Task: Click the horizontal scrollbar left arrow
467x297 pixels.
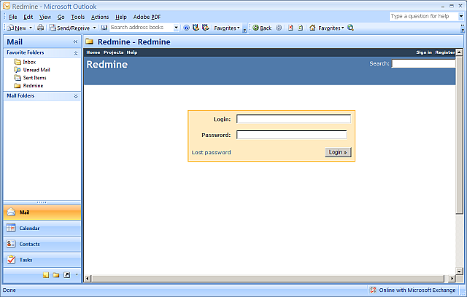Action: [88, 278]
